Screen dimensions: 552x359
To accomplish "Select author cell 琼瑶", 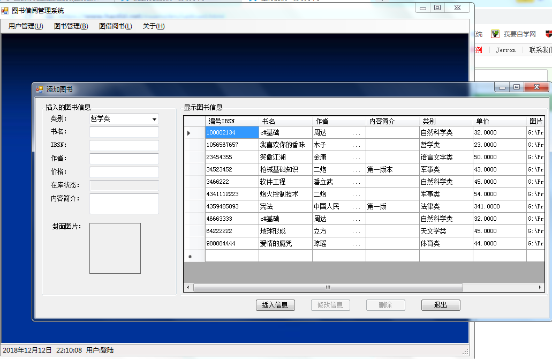I will (339, 243).
